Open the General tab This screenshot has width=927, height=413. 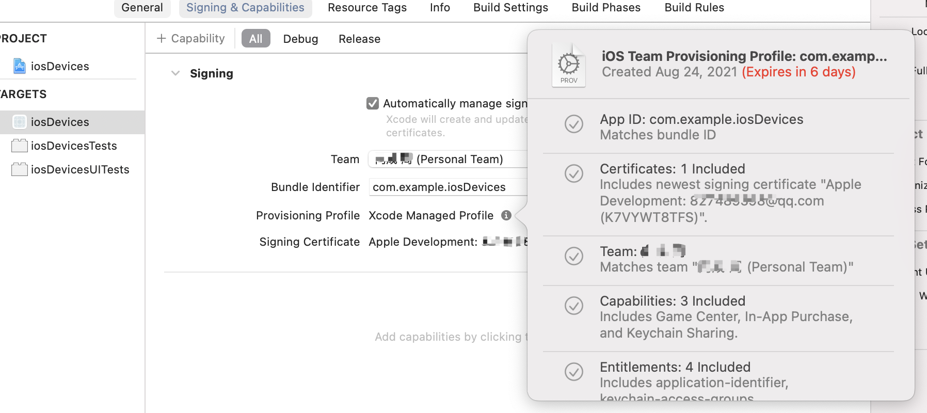click(x=142, y=8)
